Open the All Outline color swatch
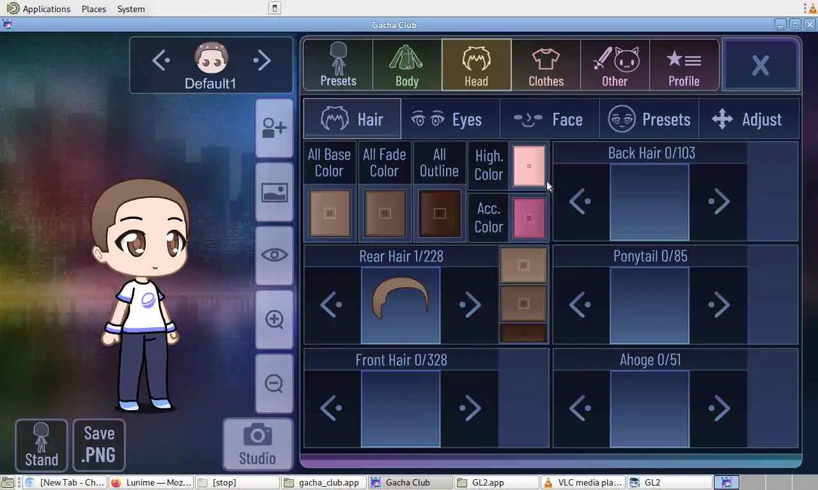This screenshot has width=818, height=490. [440, 214]
